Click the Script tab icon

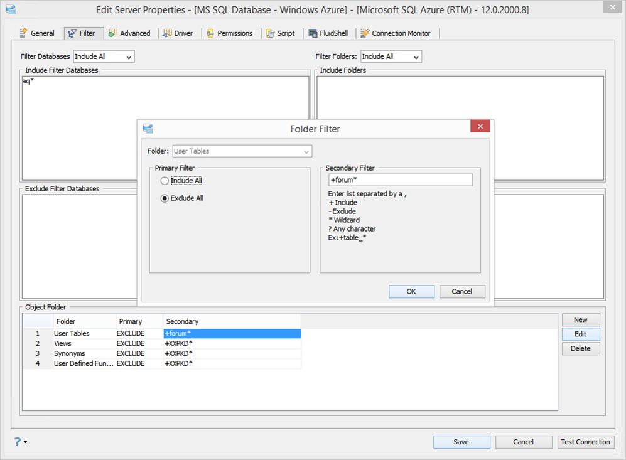click(270, 33)
